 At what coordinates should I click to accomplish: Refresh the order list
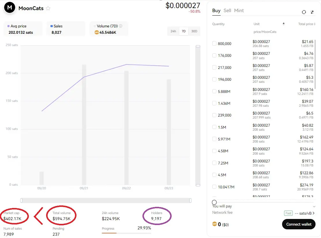[x=304, y=12]
